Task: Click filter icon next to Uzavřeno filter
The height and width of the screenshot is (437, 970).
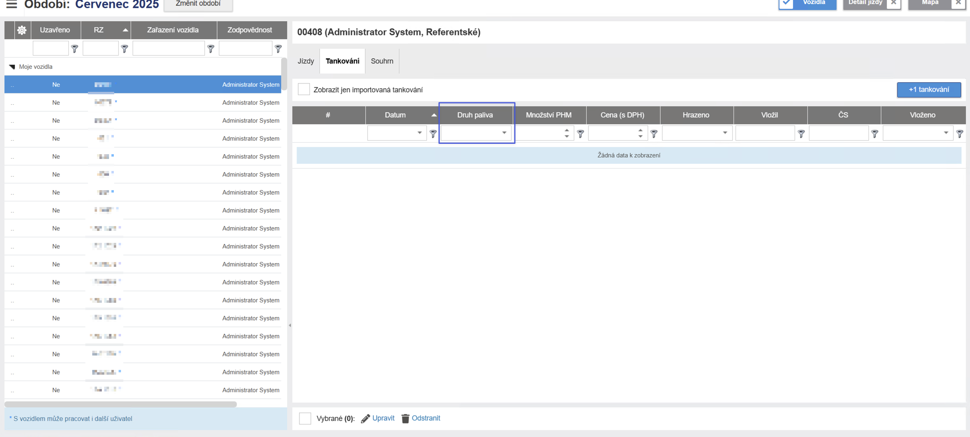Action: click(x=75, y=49)
